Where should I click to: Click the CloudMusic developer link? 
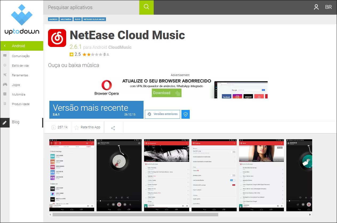(x=120, y=47)
